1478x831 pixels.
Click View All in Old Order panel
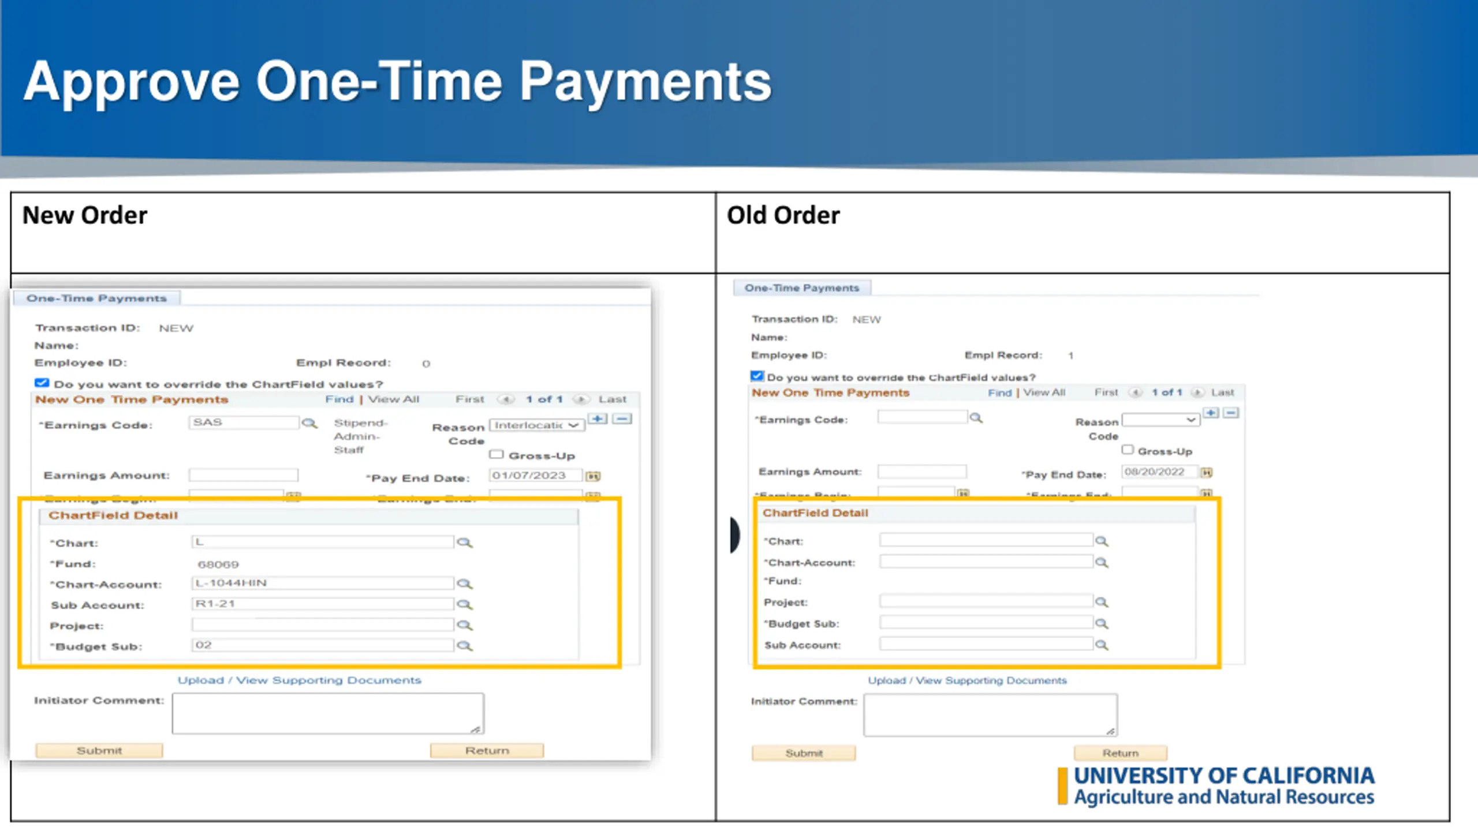click(1044, 392)
